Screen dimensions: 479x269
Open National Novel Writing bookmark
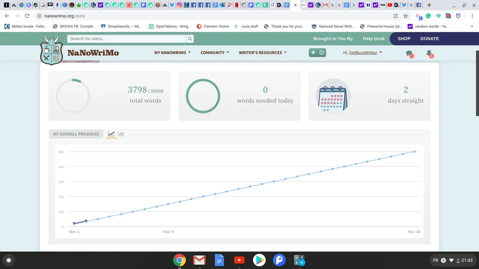(333, 27)
